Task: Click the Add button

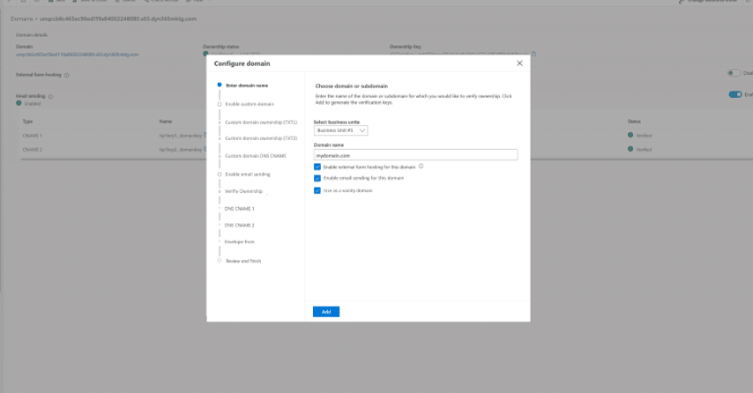Action: pyautogui.click(x=325, y=312)
